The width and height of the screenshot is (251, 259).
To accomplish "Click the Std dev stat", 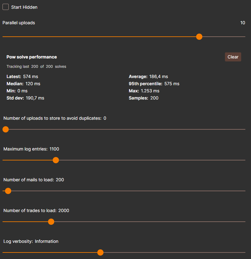I will 25,98.
